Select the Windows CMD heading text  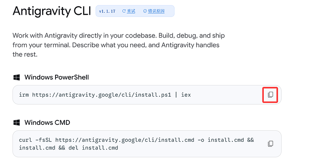pos(47,123)
